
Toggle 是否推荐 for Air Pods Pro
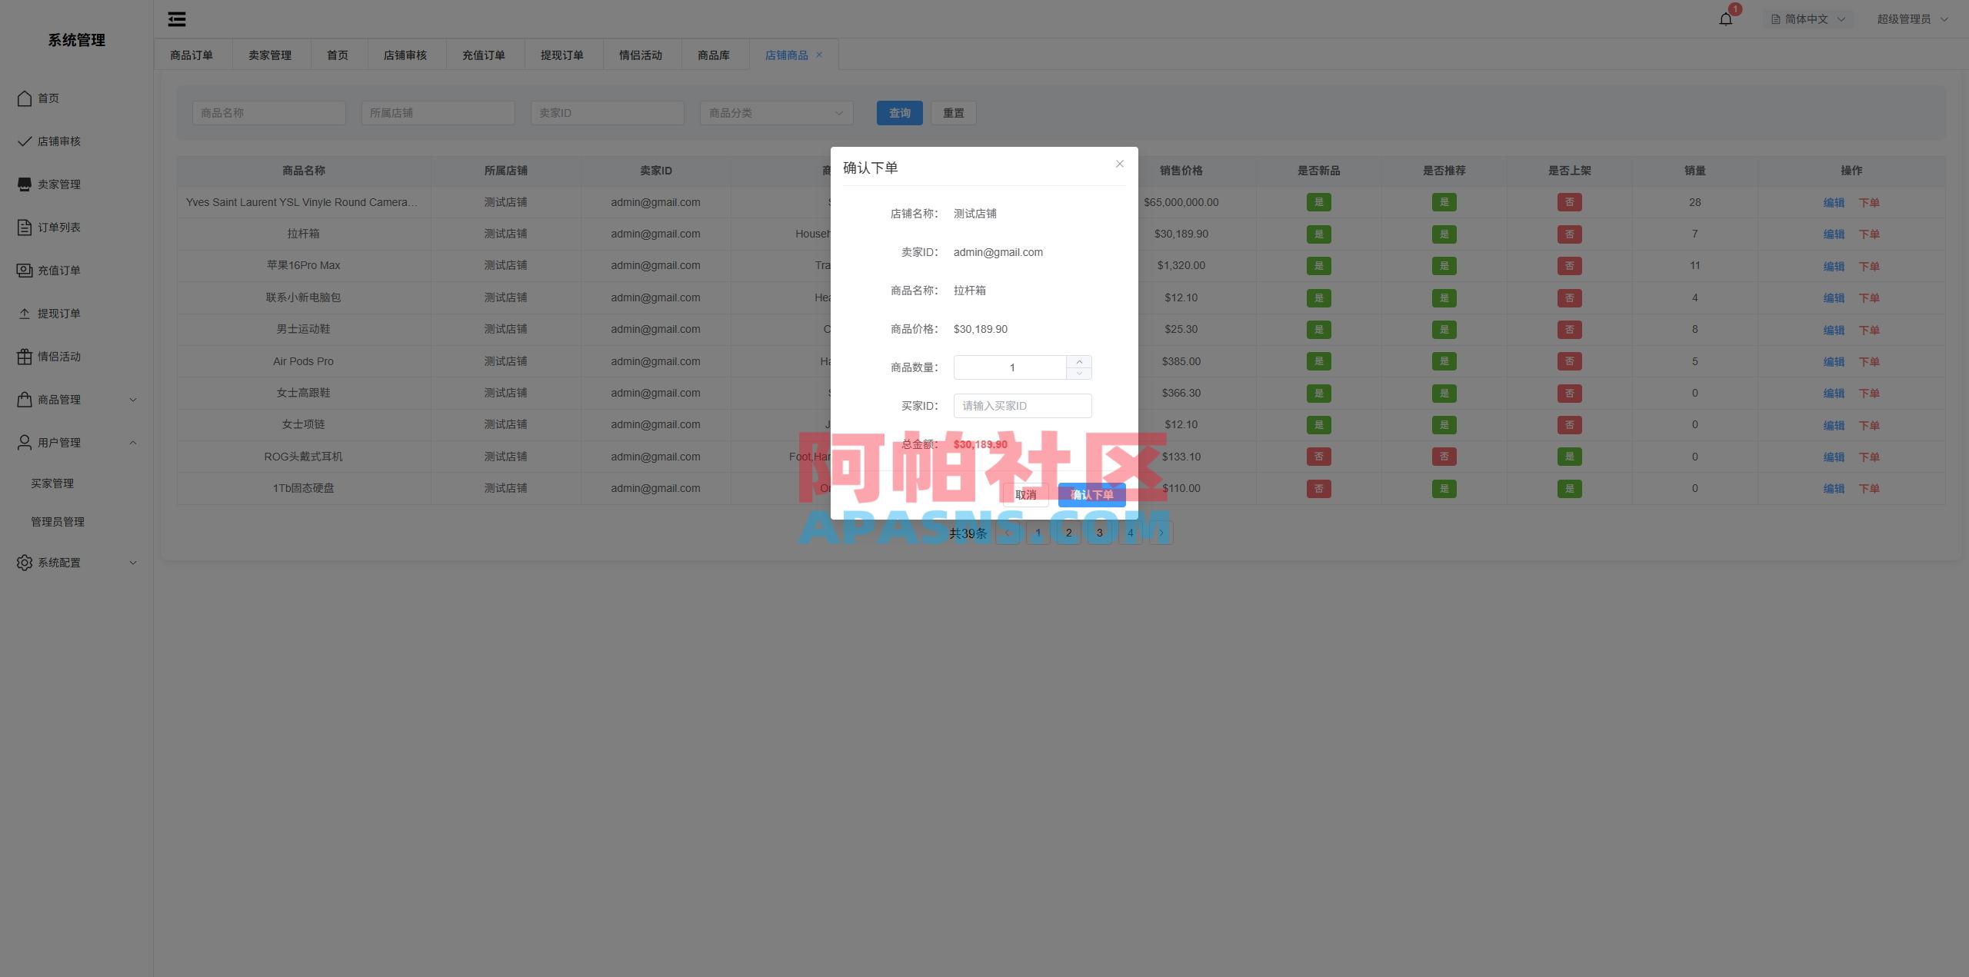click(1445, 361)
